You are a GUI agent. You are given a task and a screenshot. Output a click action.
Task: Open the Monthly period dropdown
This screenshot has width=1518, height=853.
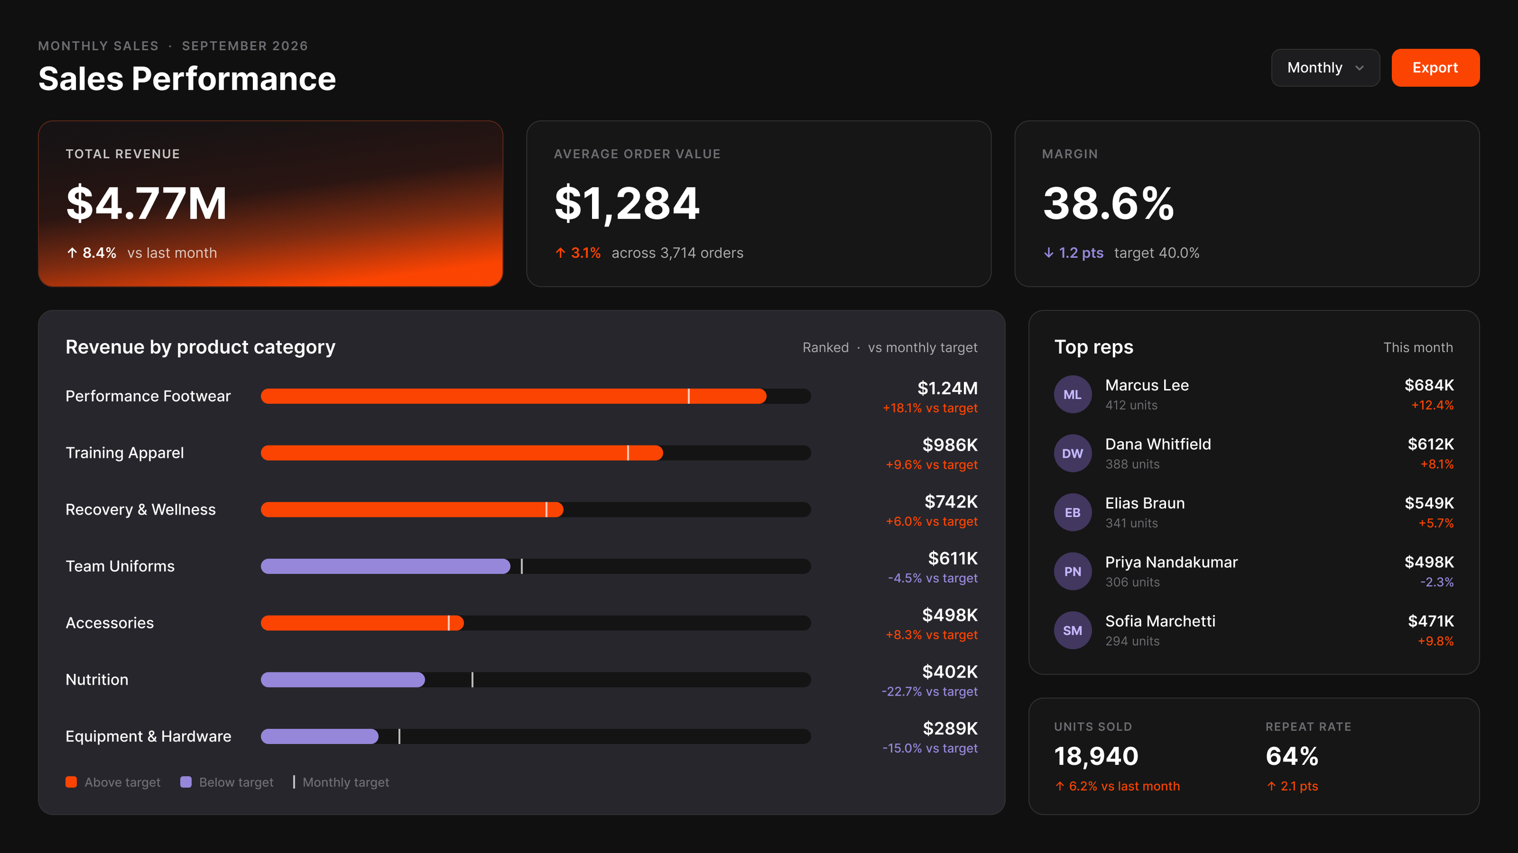1325,68
